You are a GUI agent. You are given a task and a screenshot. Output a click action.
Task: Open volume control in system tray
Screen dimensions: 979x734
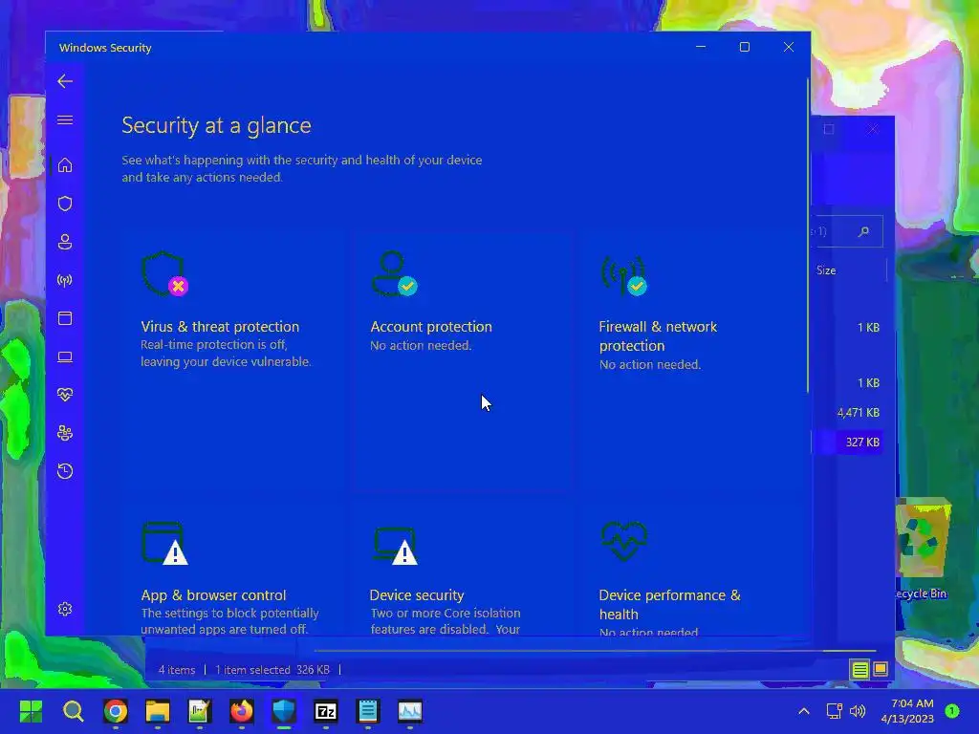[x=858, y=711]
